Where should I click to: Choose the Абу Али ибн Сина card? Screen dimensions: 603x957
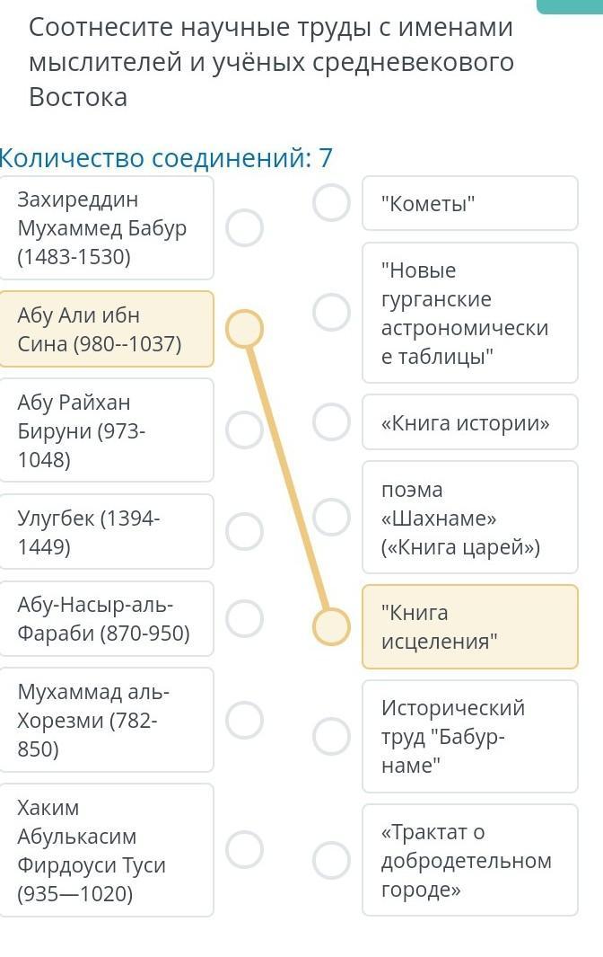(106, 329)
